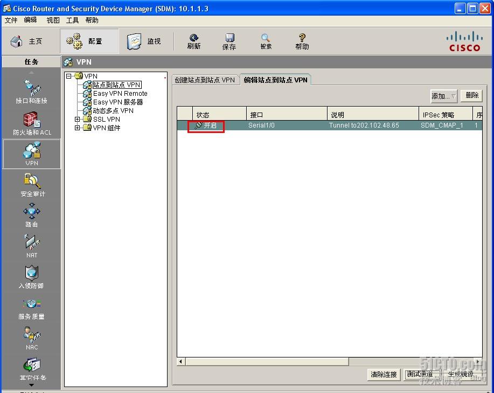Expand the SSL VPN tree node

click(77, 119)
